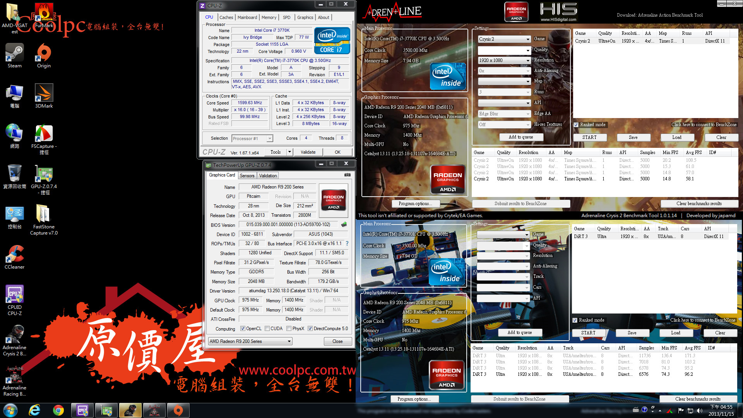Launch the GPU-Z 0.7.4 desktop shortcut
Image resolution: width=743 pixels, height=418 pixels.
pos(44,180)
